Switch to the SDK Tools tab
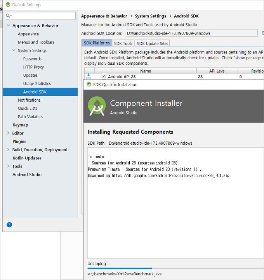264x280 pixels. (x=123, y=43)
